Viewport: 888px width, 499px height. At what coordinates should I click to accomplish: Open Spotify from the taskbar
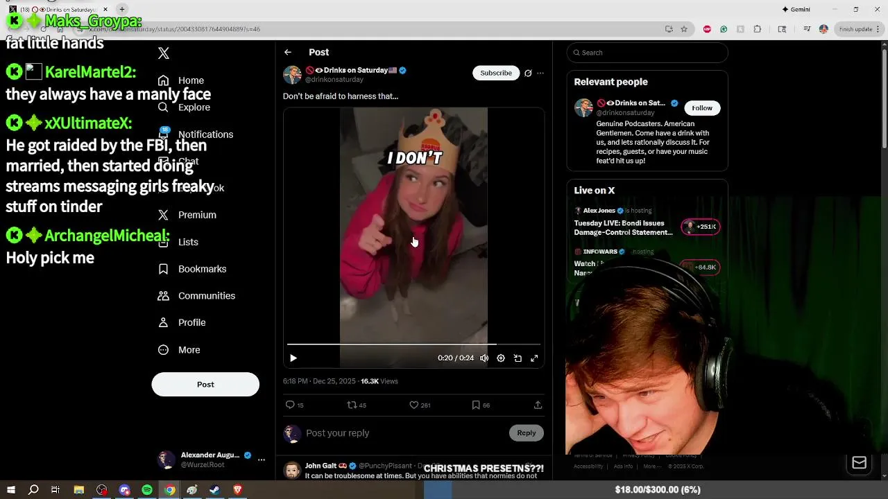tap(147, 490)
